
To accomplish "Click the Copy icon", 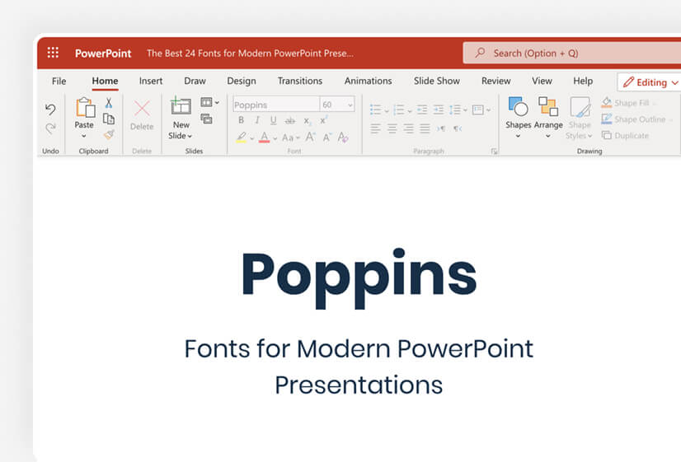I will [x=109, y=119].
